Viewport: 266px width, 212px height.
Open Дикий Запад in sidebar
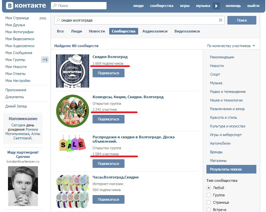(x=16, y=106)
